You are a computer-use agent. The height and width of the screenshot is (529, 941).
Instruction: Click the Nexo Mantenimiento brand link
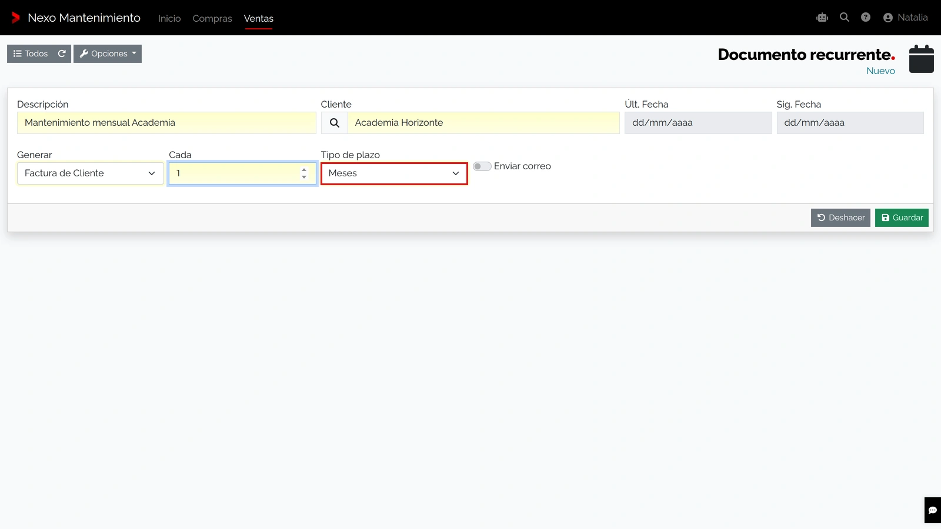pyautogui.click(x=84, y=18)
